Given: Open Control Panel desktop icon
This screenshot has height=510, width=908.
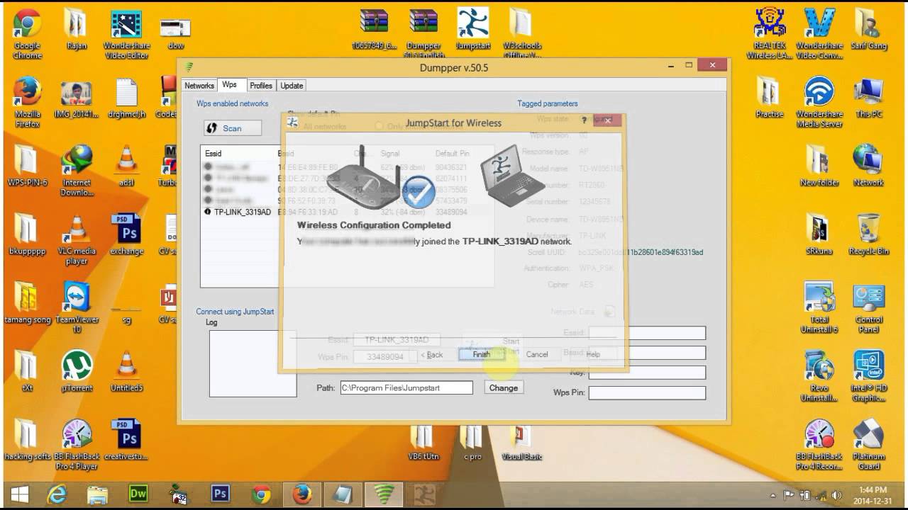Looking at the screenshot, I should pos(868,309).
